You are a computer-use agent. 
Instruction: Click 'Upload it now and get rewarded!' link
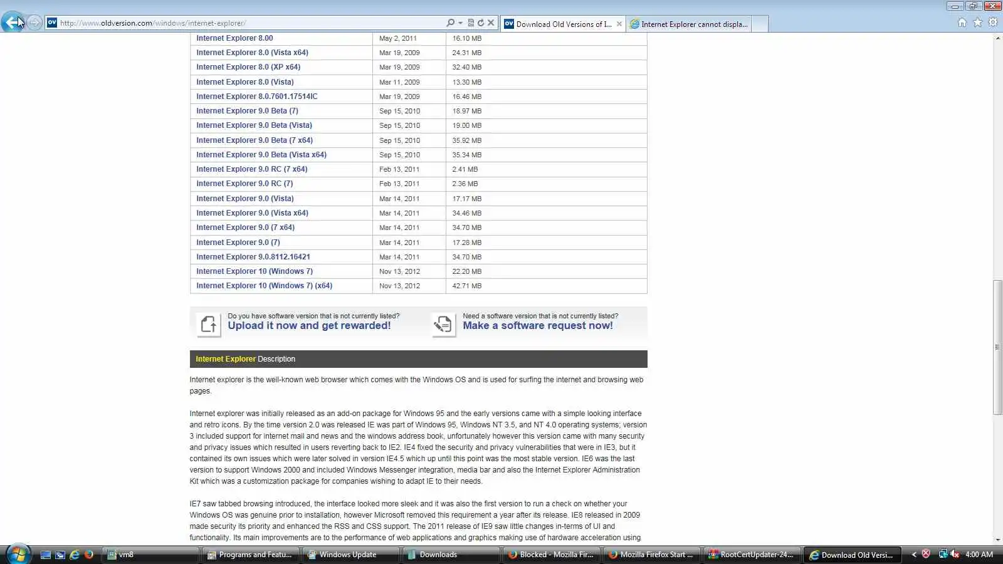pos(309,326)
